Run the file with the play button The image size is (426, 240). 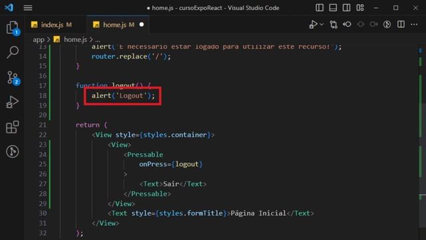(314, 25)
